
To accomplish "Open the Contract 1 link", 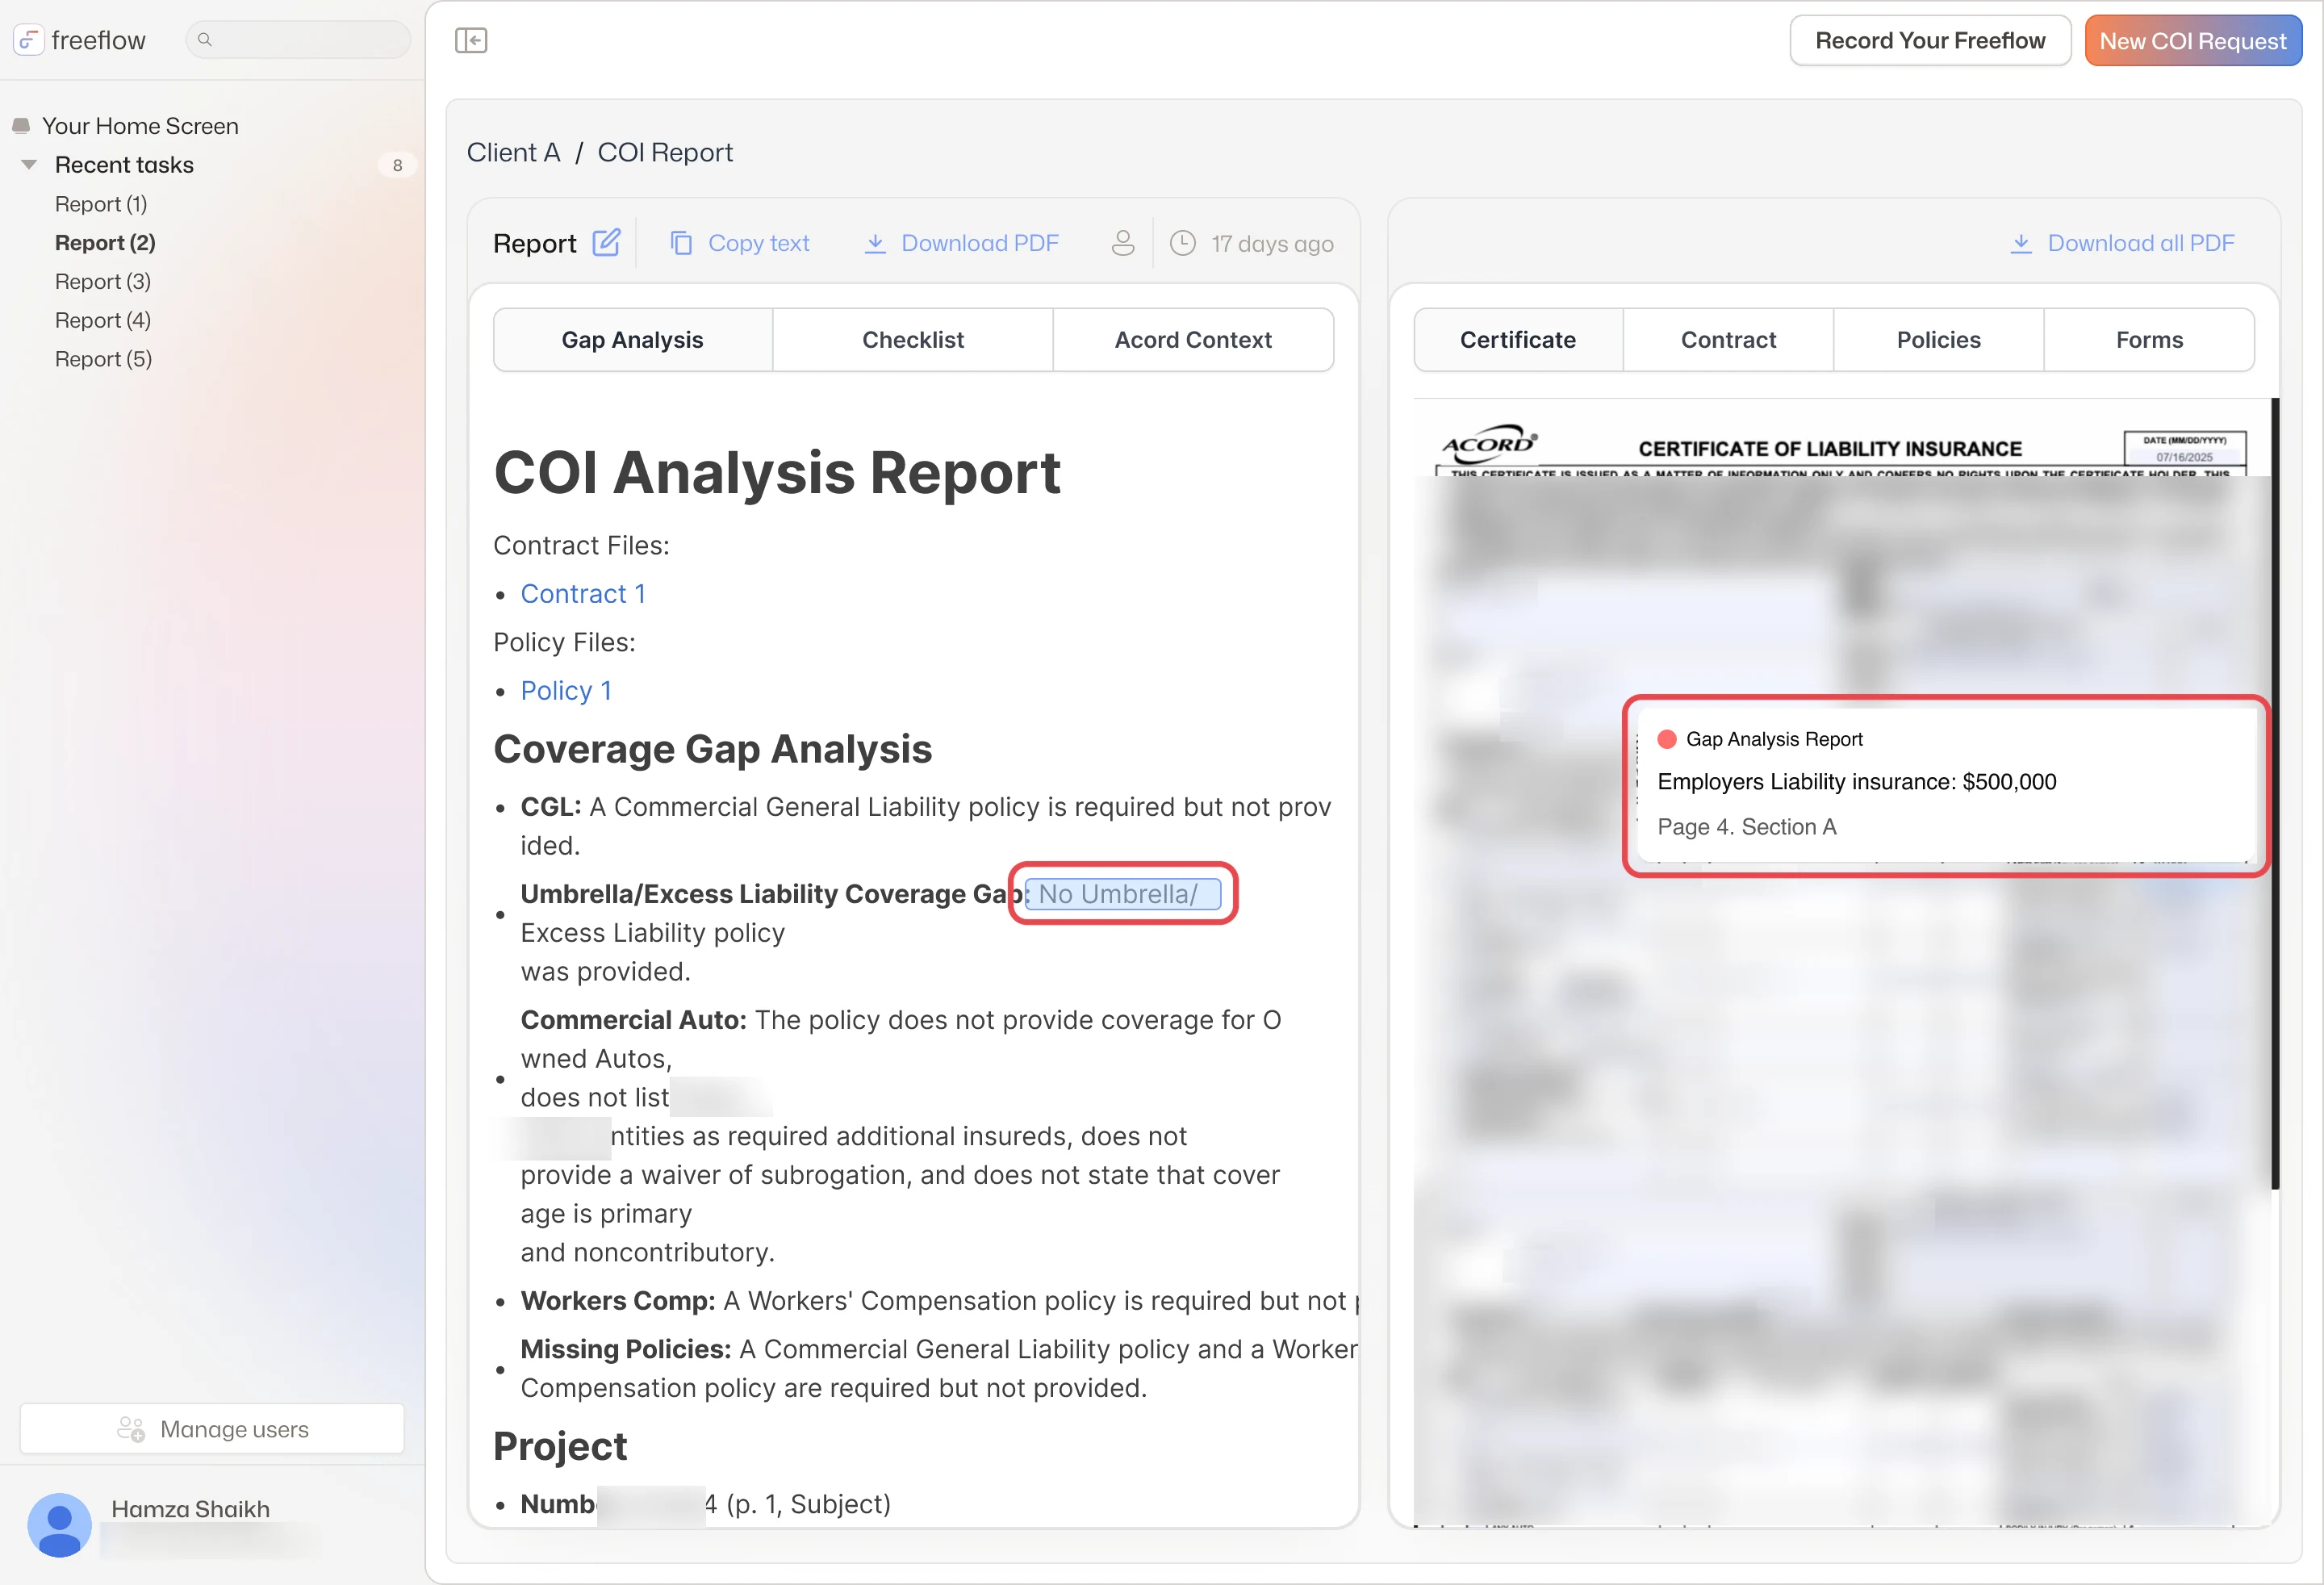I will coord(583,594).
